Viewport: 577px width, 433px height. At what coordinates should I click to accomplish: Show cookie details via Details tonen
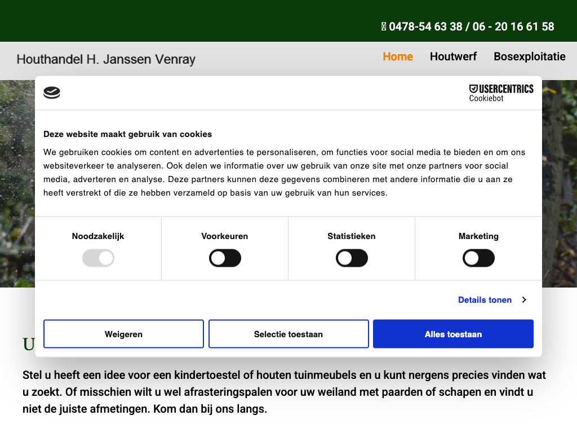pyautogui.click(x=485, y=300)
